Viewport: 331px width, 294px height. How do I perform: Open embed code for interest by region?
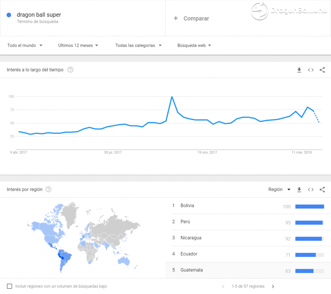[310, 190]
